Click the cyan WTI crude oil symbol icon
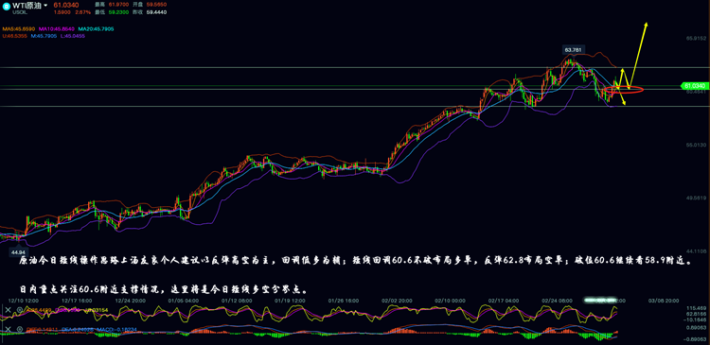The width and height of the screenshot is (710, 345). click(x=6, y=6)
